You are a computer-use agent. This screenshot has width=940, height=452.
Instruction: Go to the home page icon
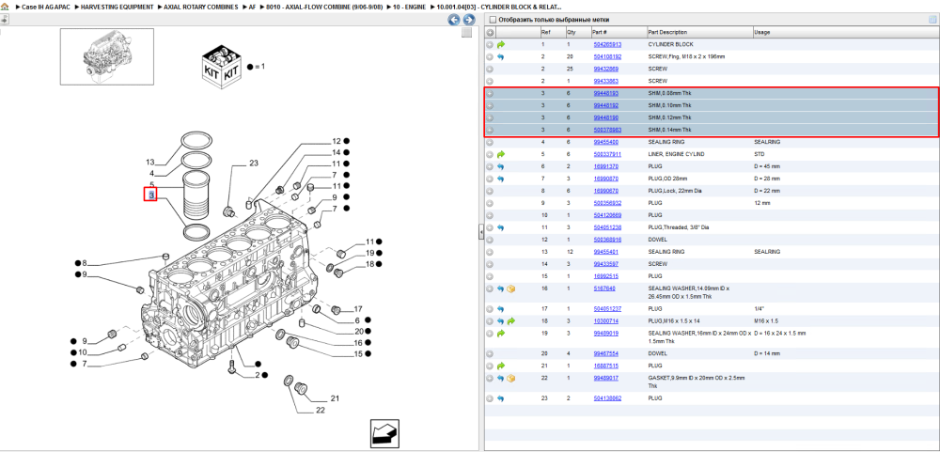[x=4, y=7]
